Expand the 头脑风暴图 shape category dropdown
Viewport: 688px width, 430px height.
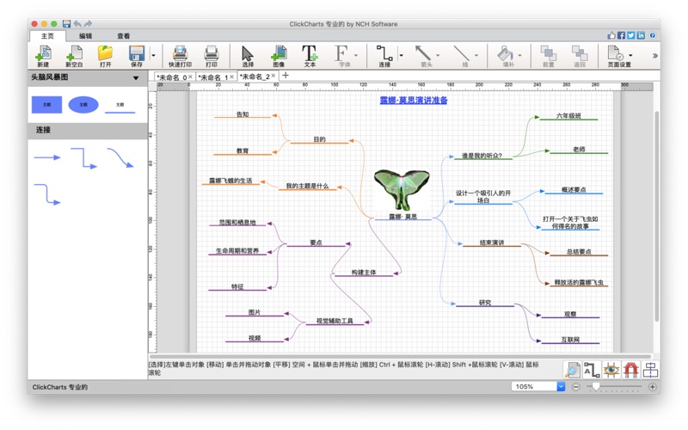click(136, 78)
